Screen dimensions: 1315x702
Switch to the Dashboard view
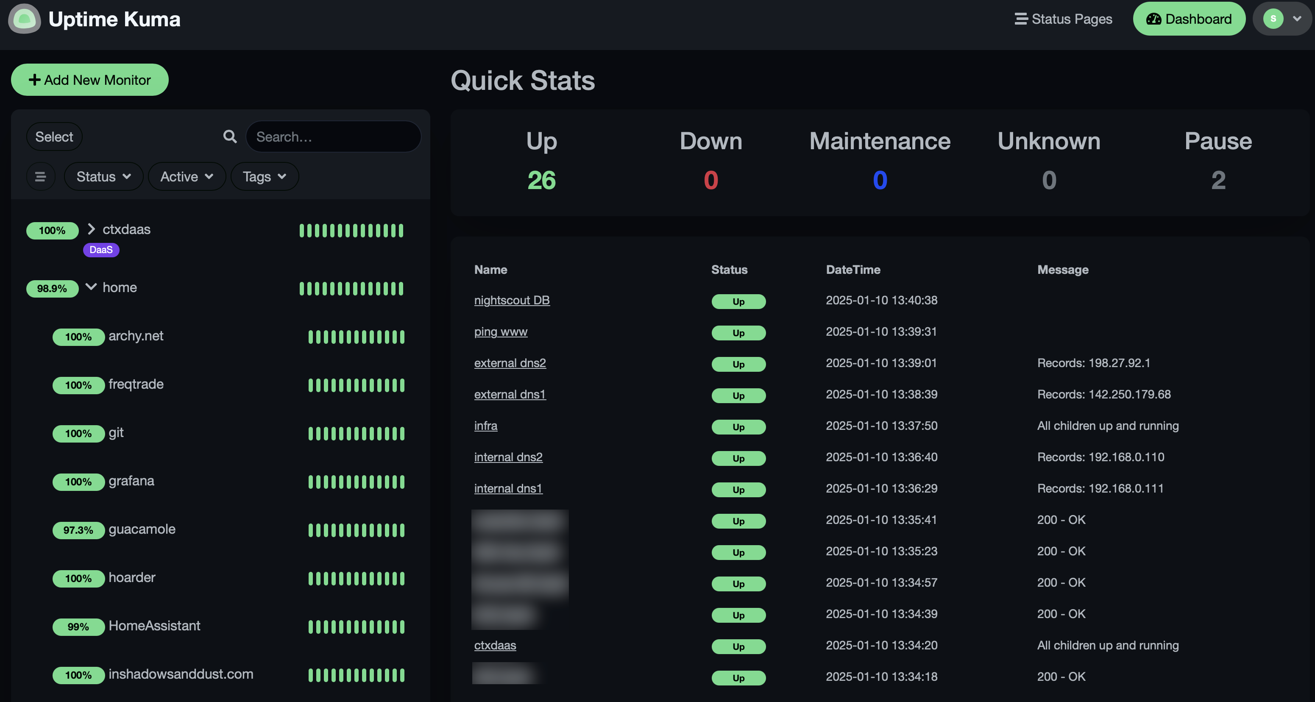[1190, 19]
